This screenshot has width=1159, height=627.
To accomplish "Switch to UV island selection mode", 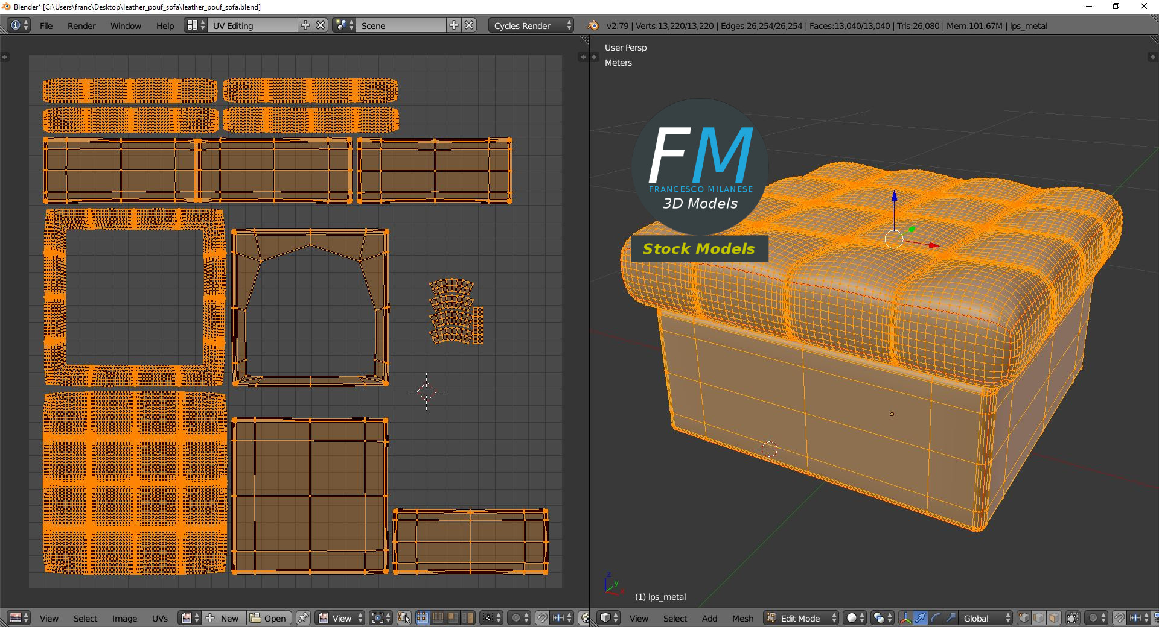I will (468, 618).
